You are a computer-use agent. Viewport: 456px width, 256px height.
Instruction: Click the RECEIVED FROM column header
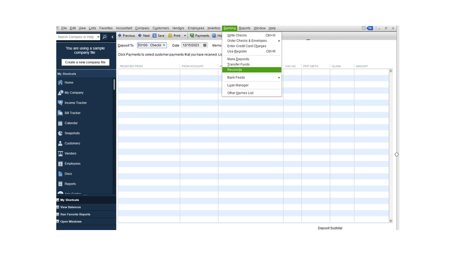(x=131, y=66)
